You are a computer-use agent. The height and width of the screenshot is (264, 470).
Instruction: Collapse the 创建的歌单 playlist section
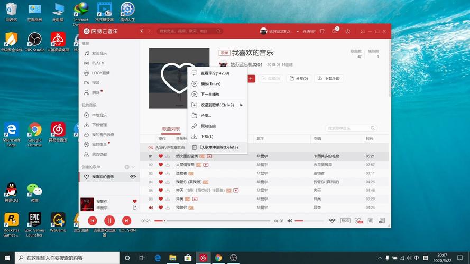point(133,167)
